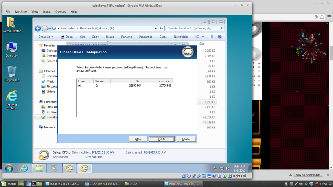The height and width of the screenshot is (187, 333).
Task: Select Favorites in navigation pane
Action: (50, 46)
